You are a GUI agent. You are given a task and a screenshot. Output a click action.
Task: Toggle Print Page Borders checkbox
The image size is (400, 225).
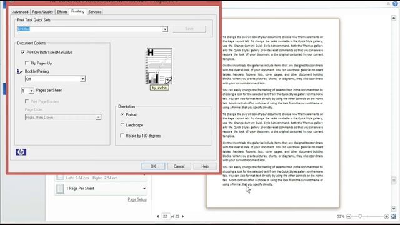click(x=27, y=101)
